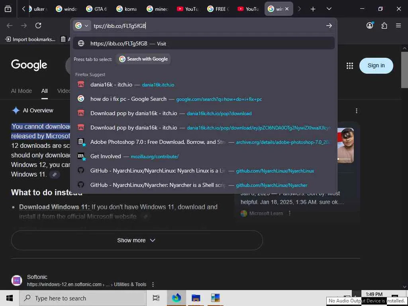
Task: Select AI Mode search tab
Action: pos(22,91)
